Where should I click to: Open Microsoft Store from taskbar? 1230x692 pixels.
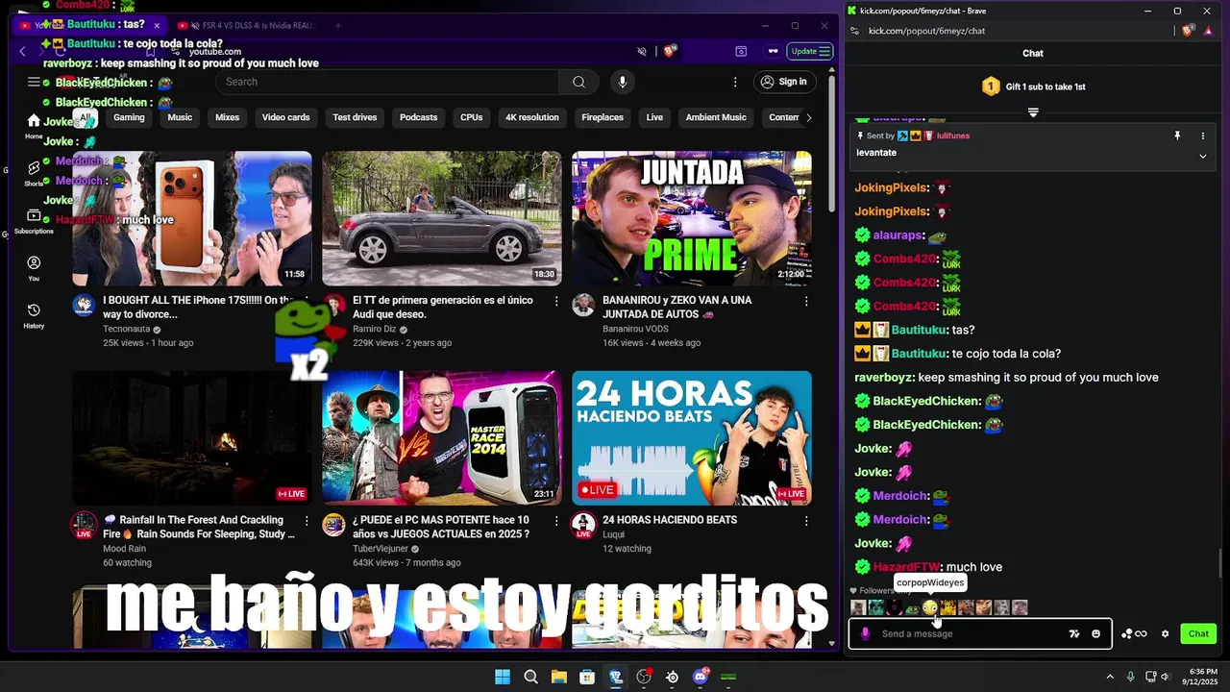(587, 677)
